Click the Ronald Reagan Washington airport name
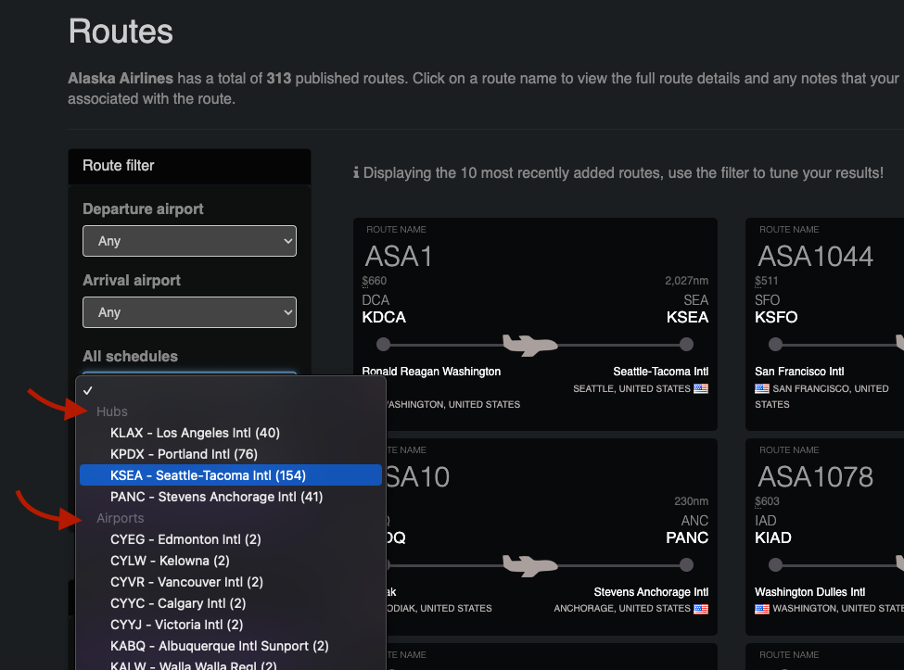Screen dimensions: 904x670 tap(431, 372)
